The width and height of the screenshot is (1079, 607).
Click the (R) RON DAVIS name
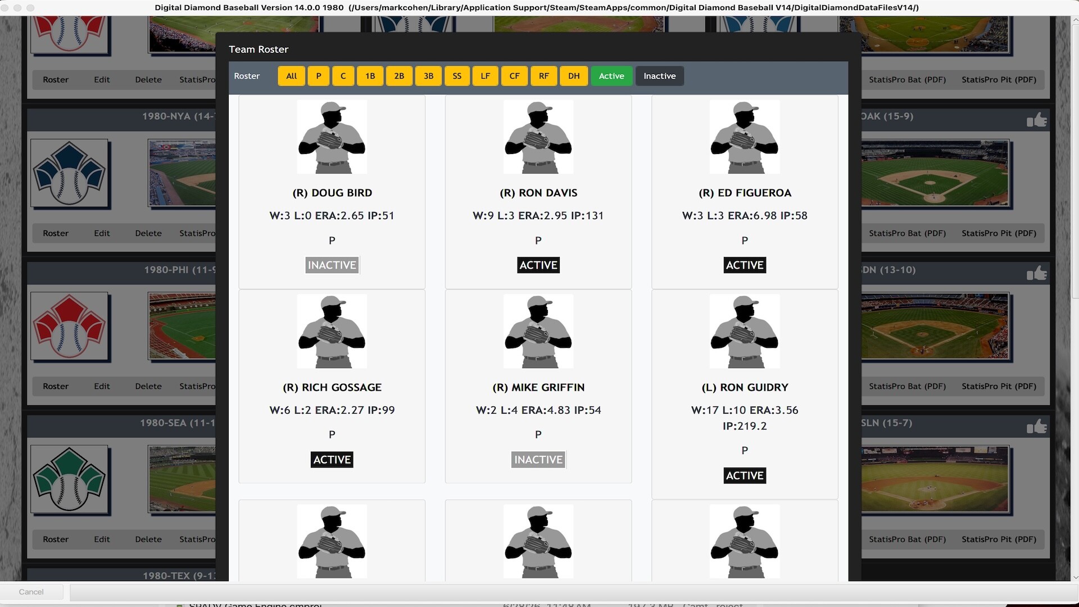coord(538,193)
